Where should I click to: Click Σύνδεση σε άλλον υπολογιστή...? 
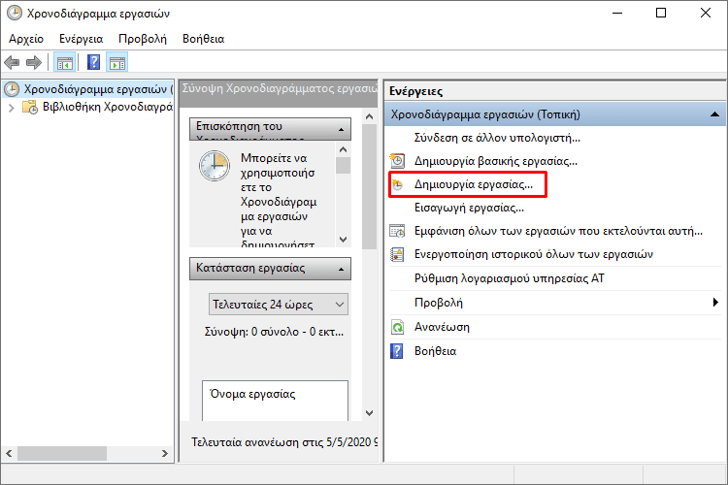tap(497, 138)
